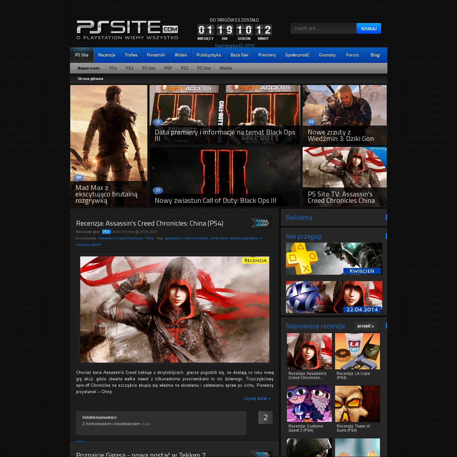This screenshot has width=457, height=457.
Task: Click the 69 comments bubble on Mad Max
Action: pos(79,177)
